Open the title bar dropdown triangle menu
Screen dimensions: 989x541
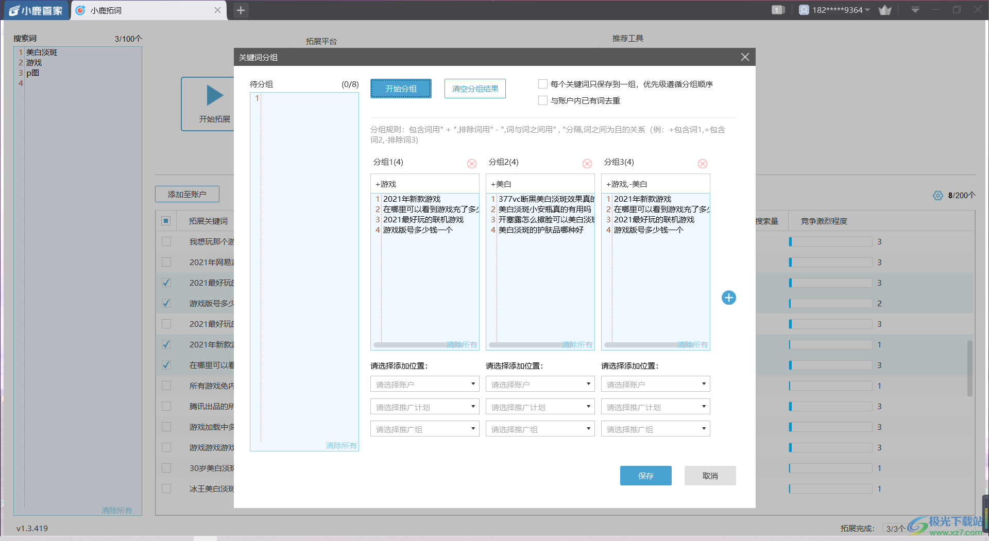point(915,10)
